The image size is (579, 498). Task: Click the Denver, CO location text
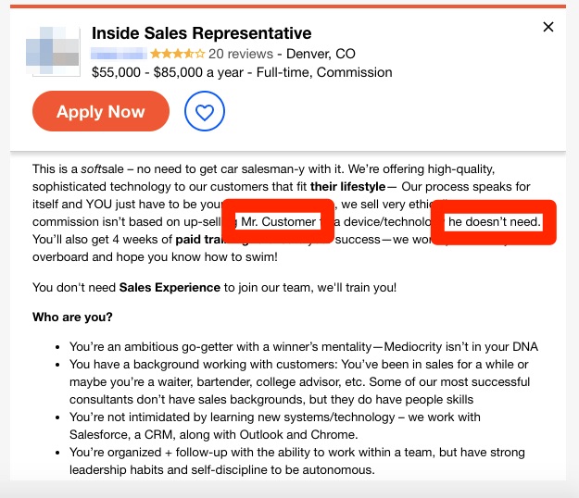(x=321, y=54)
